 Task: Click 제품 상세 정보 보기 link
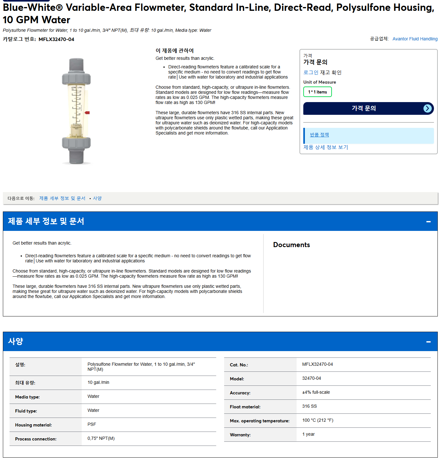326,147
